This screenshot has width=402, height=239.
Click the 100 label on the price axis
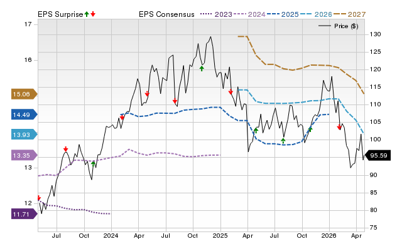[375, 140]
